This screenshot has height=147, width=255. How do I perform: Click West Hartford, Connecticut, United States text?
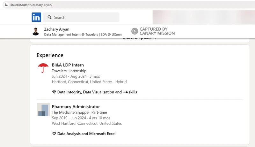87,123
